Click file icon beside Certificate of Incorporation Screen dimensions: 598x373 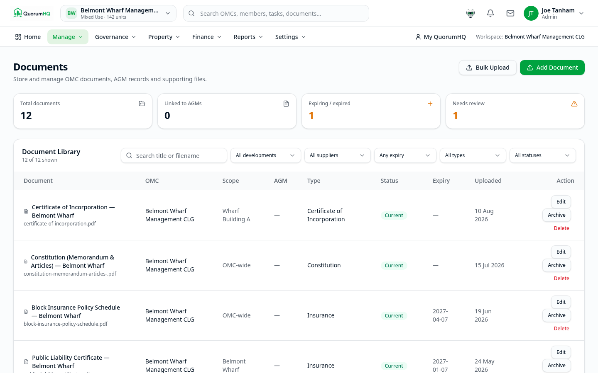click(x=26, y=211)
